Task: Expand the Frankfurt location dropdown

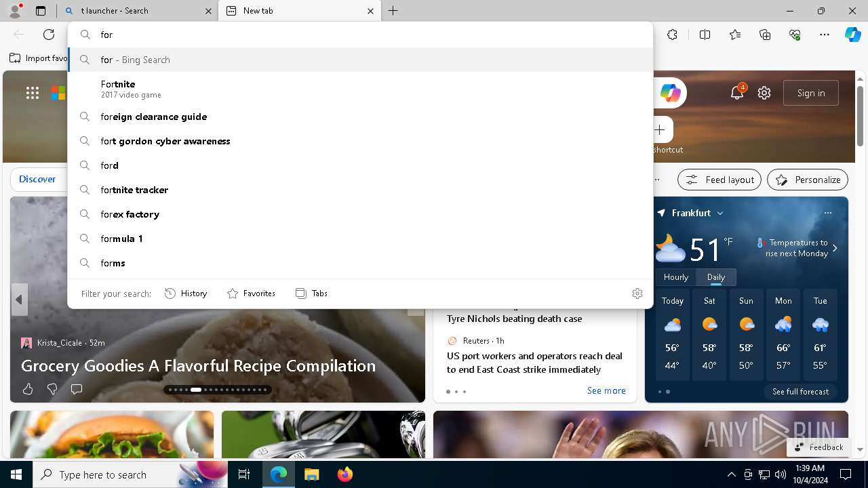Action: click(720, 213)
